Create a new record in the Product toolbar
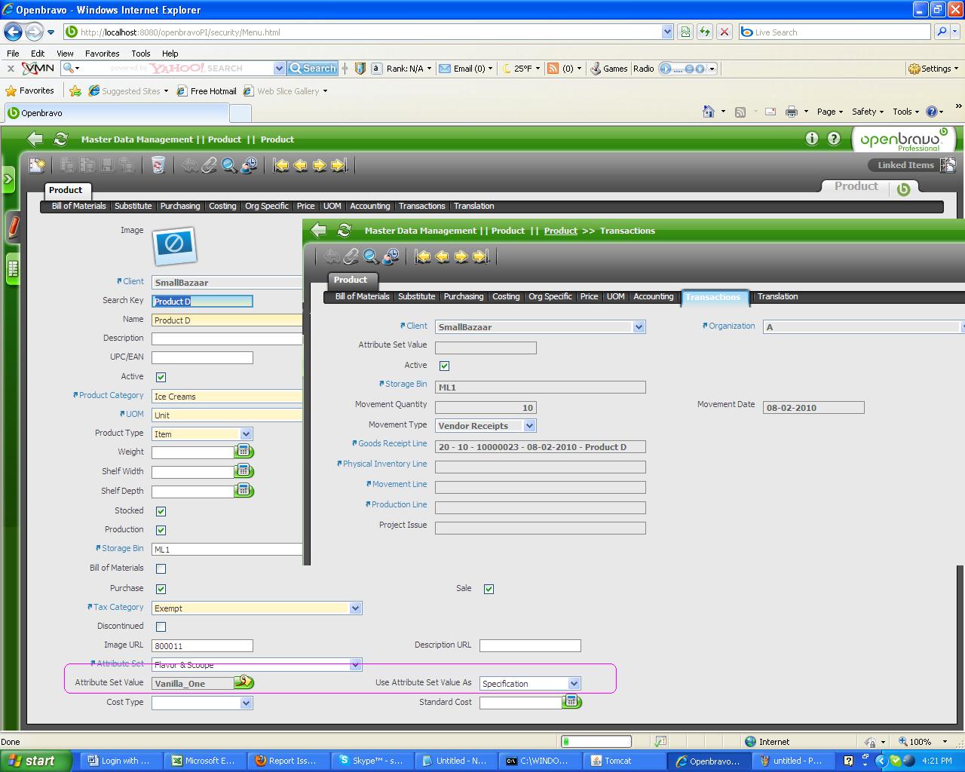This screenshot has width=965, height=772. coord(37,165)
